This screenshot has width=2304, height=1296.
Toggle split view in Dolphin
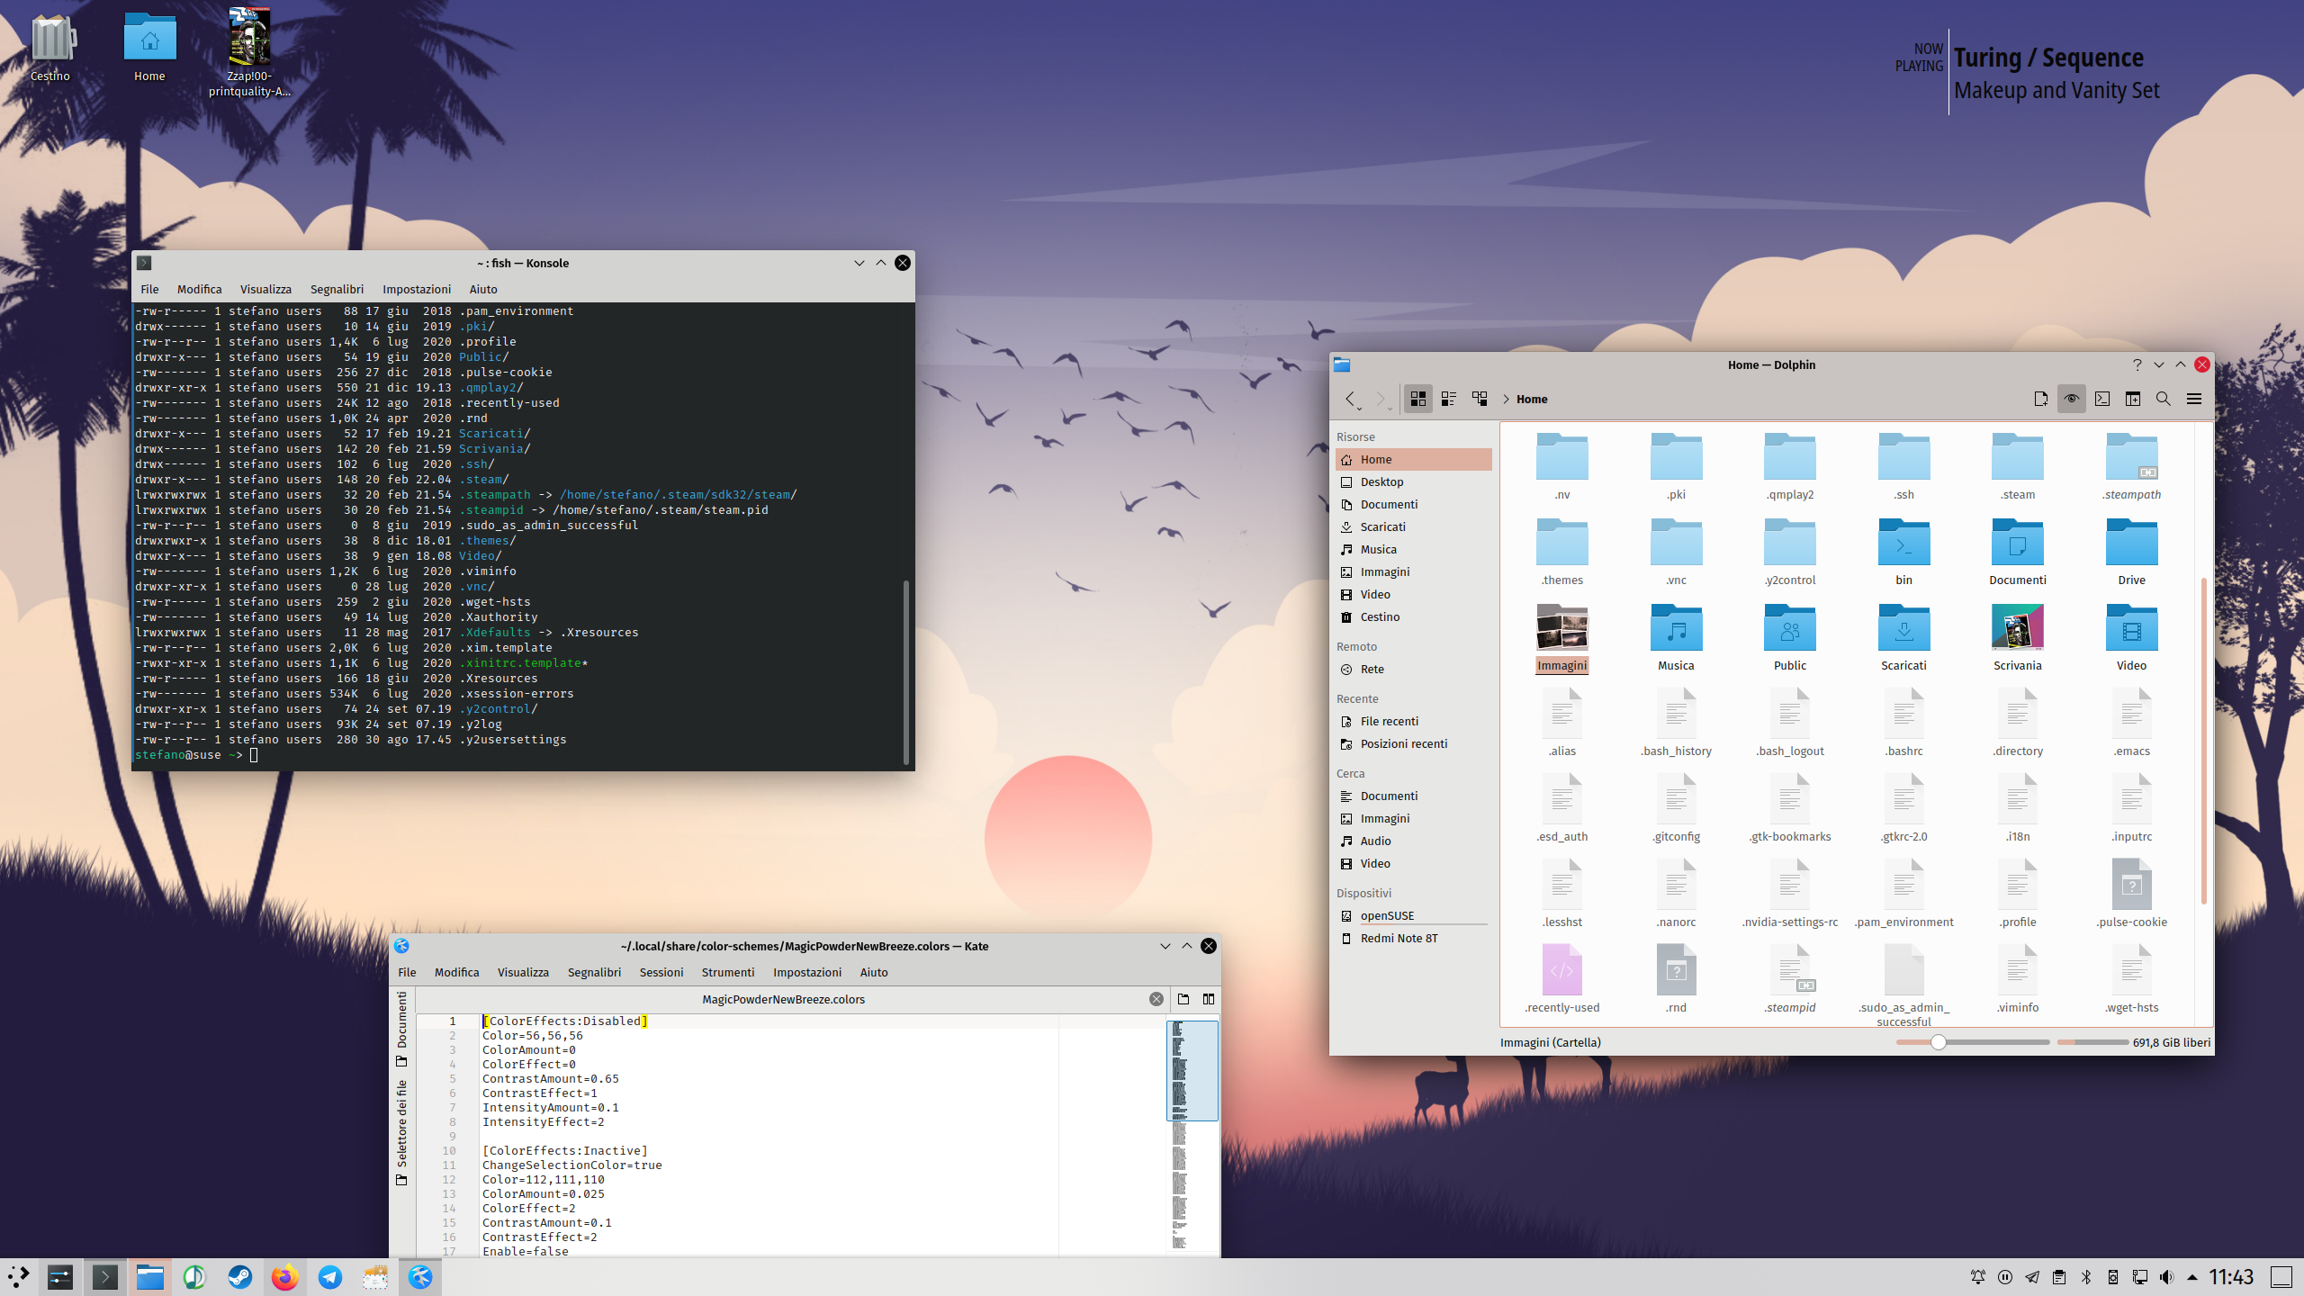[x=2132, y=399]
